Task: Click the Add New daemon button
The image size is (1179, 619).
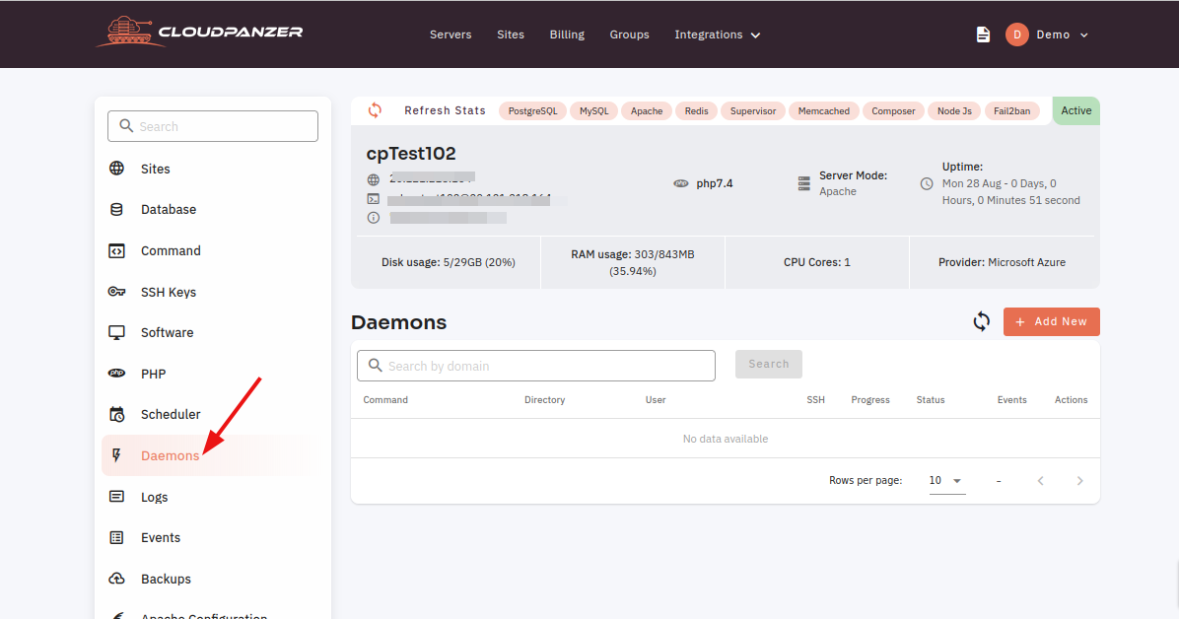Action: [1051, 322]
